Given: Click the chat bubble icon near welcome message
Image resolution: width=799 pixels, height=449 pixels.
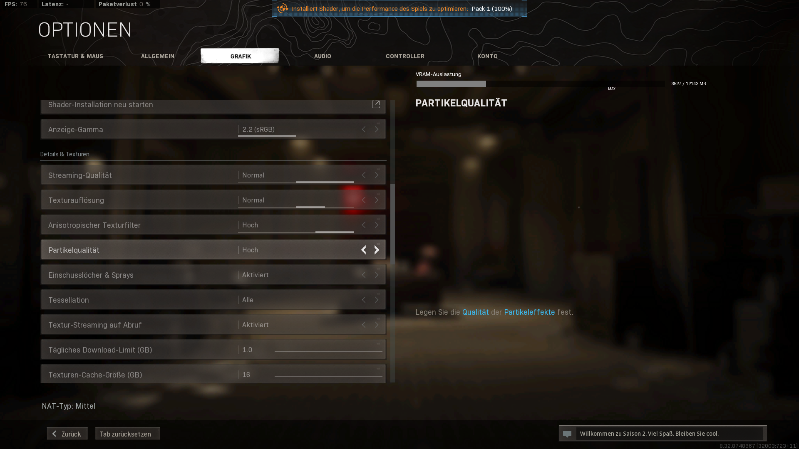Looking at the screenshot, I should click(568, 433).
